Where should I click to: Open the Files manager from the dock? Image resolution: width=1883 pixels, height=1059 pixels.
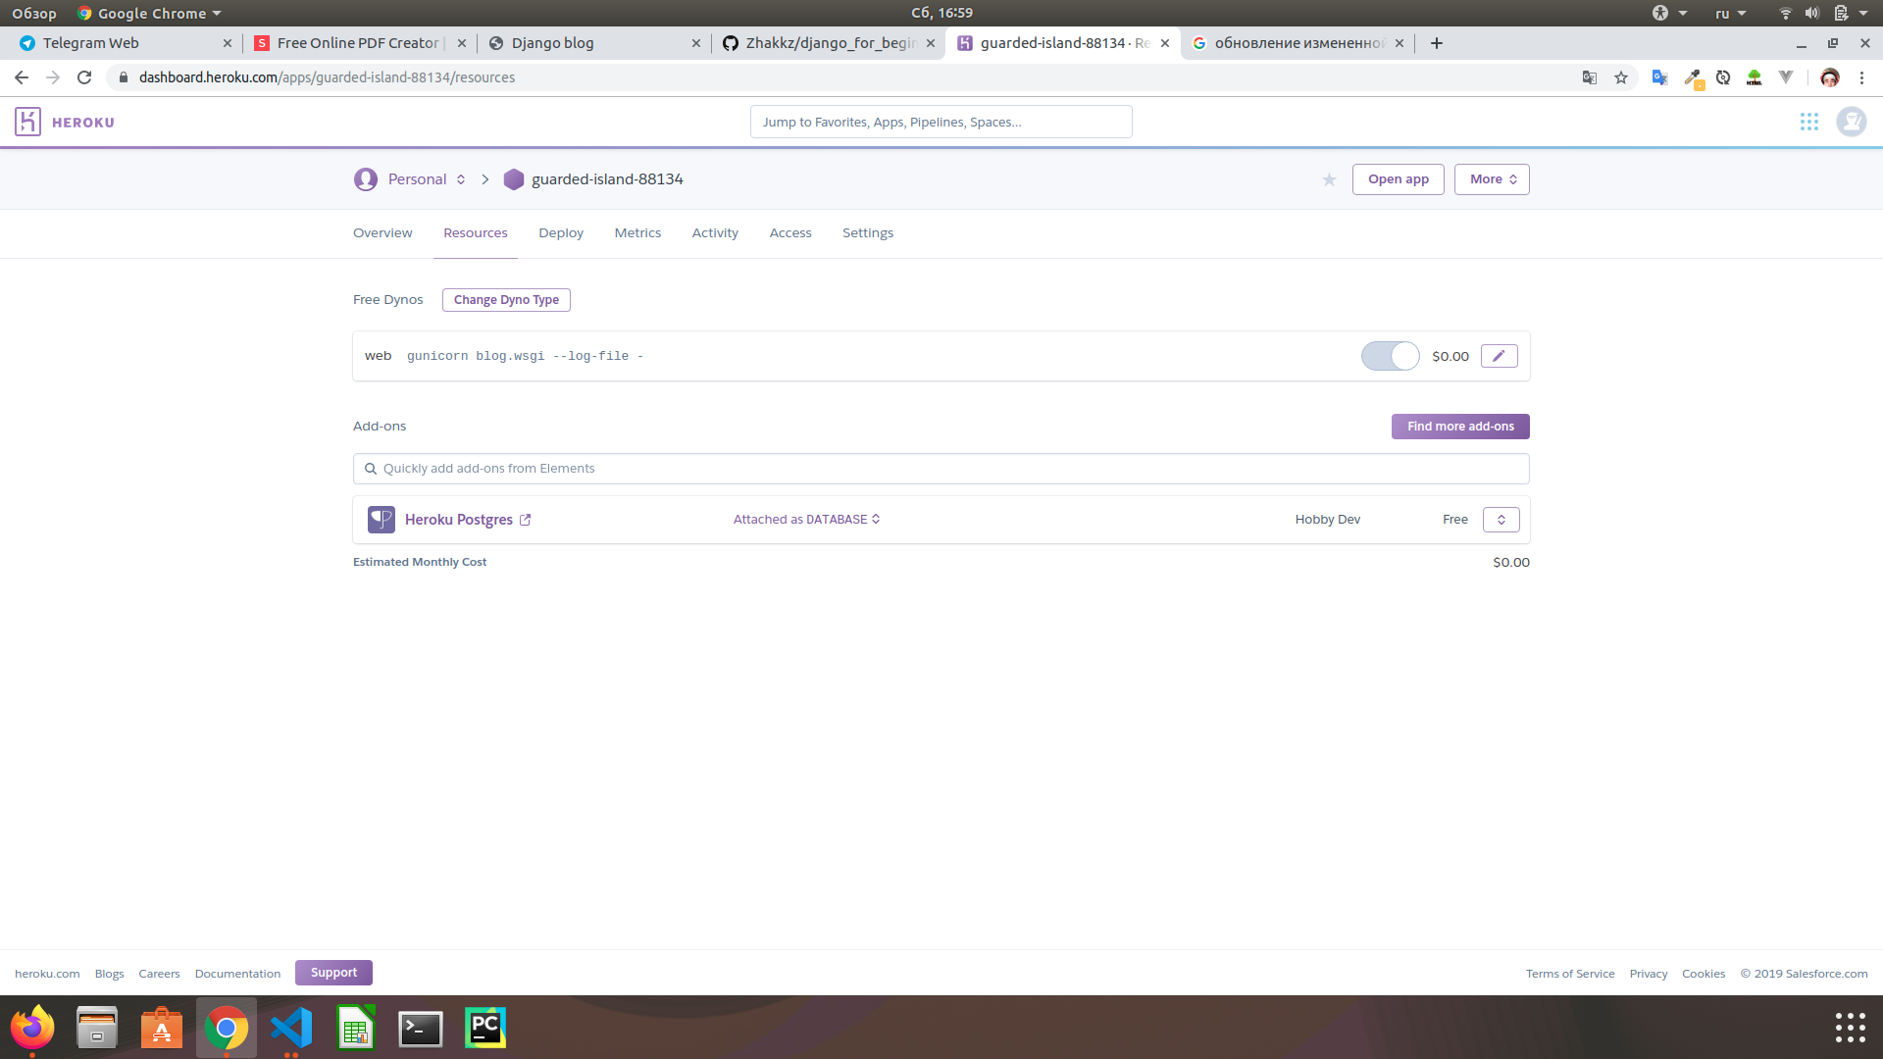tap(97, 1028)
